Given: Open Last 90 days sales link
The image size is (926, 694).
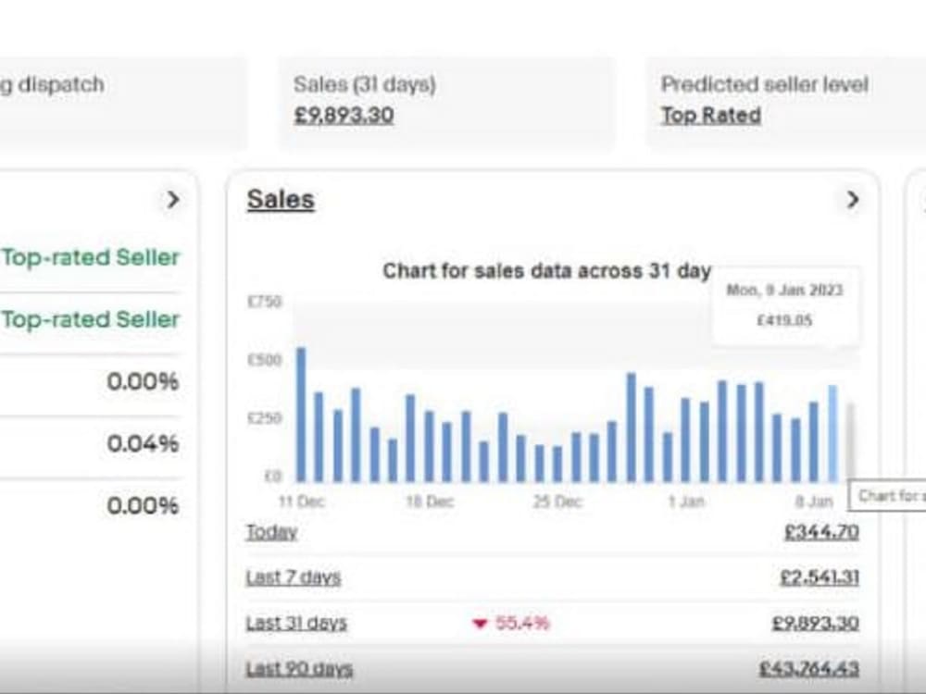Looking at the screenshot, I should pyautogui.click(x=299, y=668).
